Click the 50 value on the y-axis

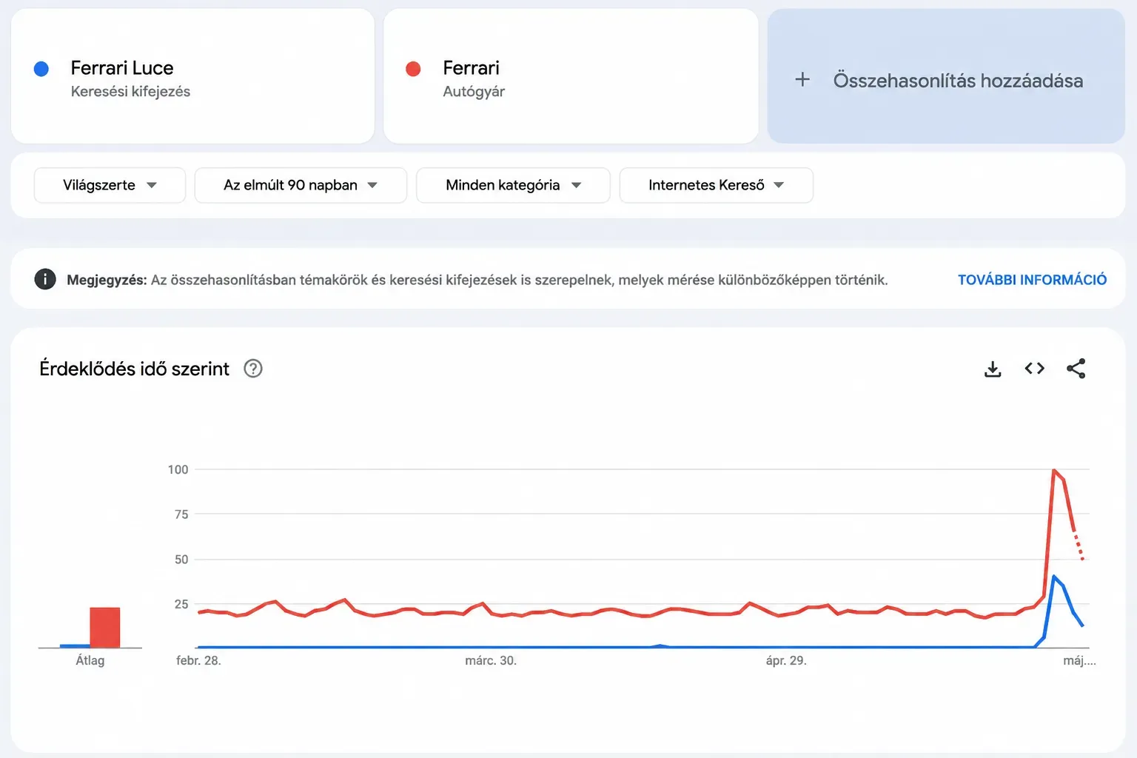pyautogui.click(x=181, y=560)
